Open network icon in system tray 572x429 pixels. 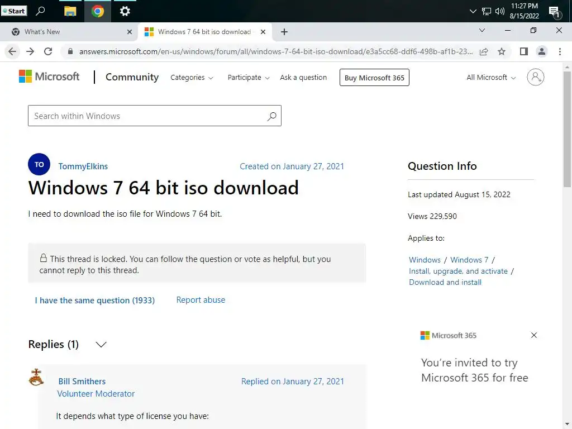[x=487, y=11]
